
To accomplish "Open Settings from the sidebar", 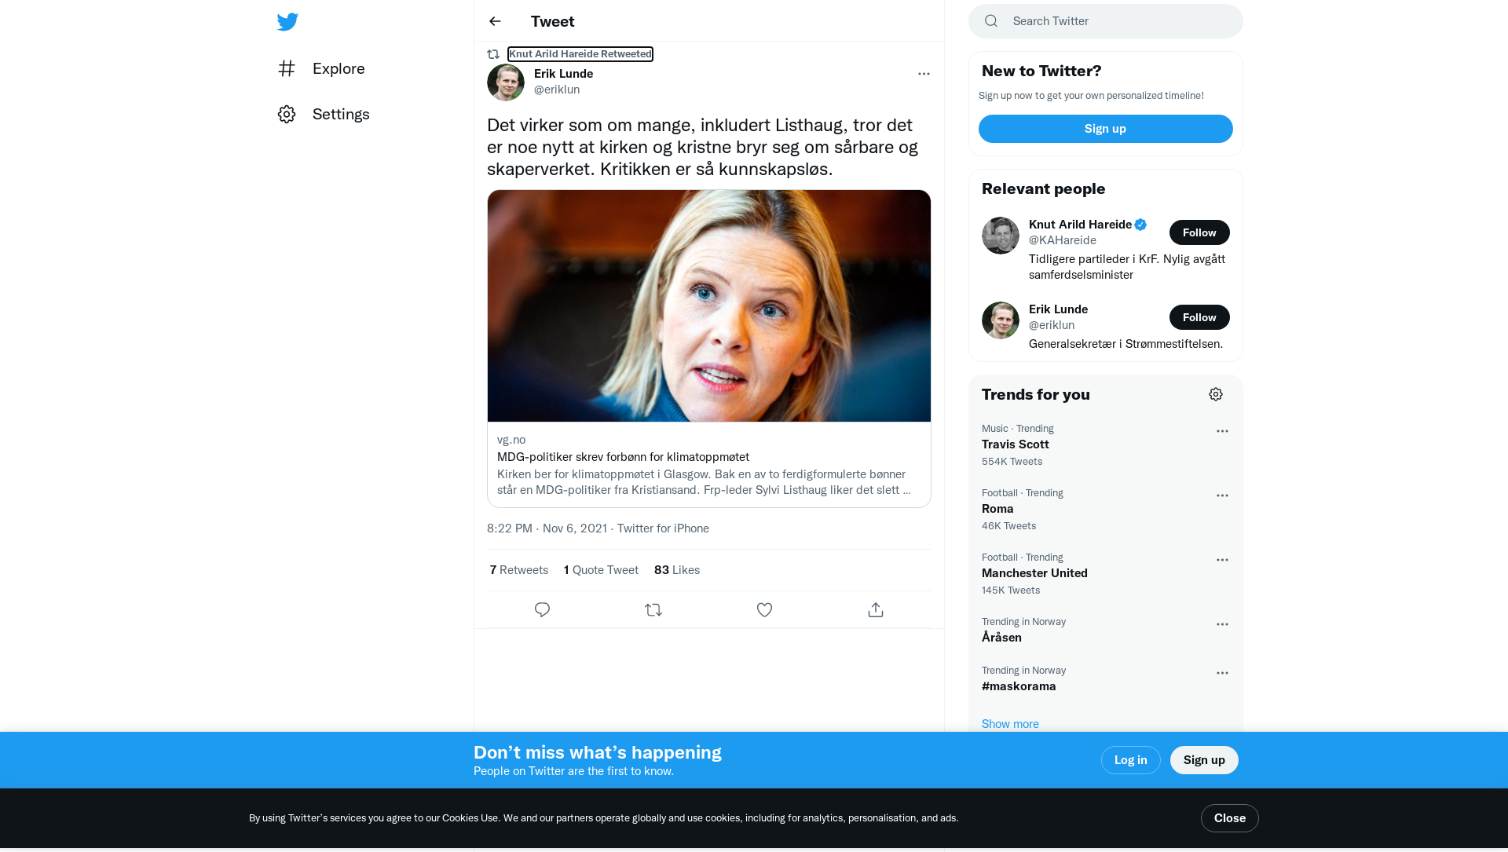I will click(x=323, y=114).
